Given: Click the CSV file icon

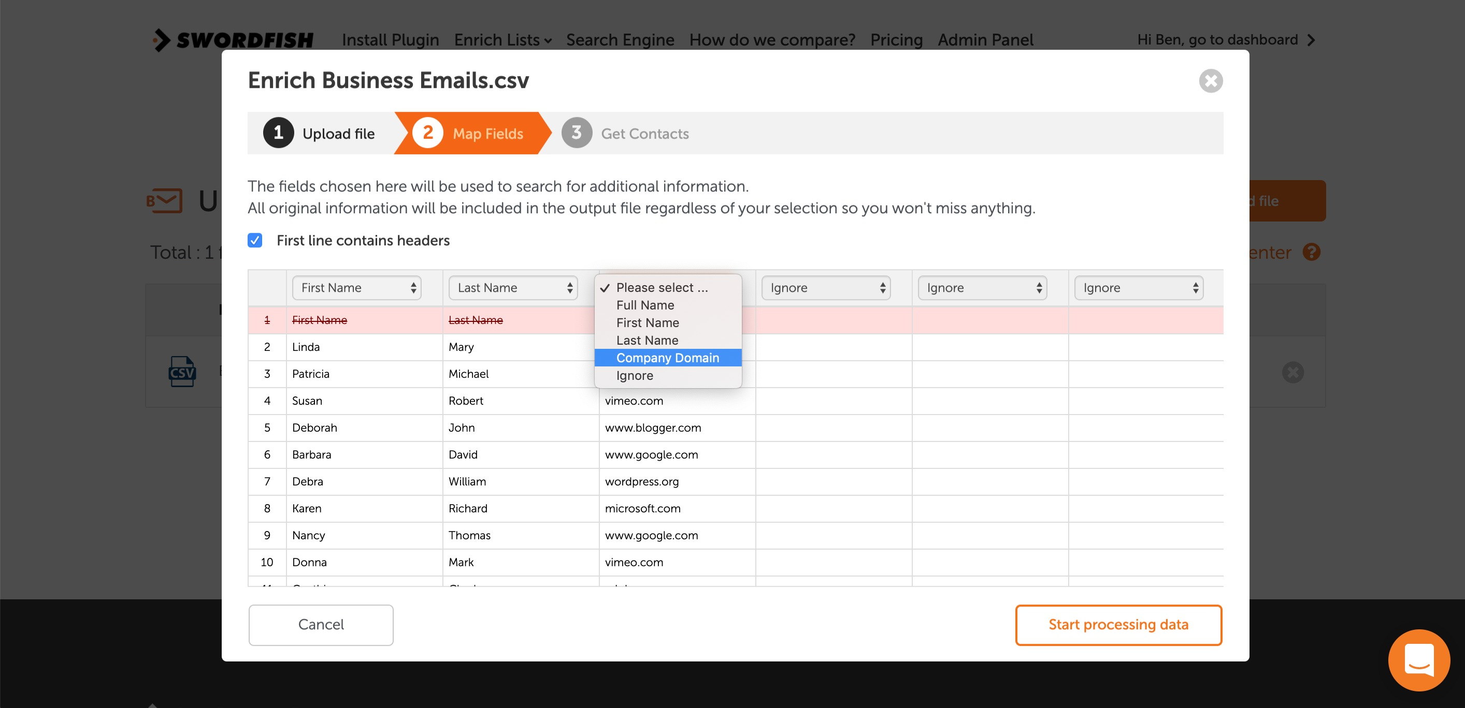Looking at the screenshot, I should [x=182, y=372].
